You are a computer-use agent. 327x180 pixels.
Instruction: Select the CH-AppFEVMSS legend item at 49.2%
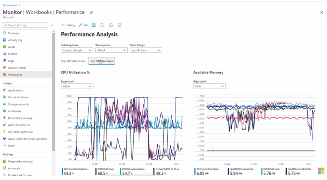[x=167, y=171]
